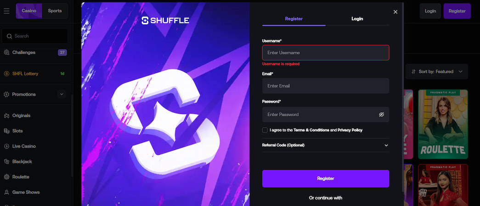Click the Enter Username input field
480x206 pixels.
click(325, 53)
